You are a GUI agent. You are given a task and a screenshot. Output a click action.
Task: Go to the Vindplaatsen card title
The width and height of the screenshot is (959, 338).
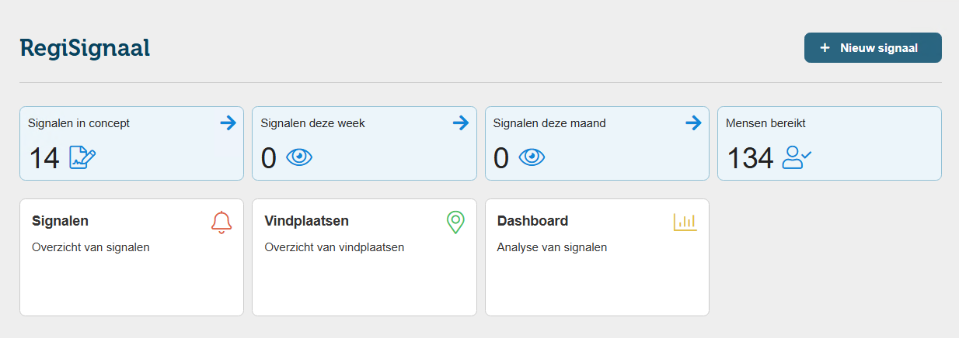[x=306, y=221]
